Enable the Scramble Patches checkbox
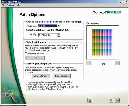129x106 pixels. pyautogui.click(x=26, y=53)
